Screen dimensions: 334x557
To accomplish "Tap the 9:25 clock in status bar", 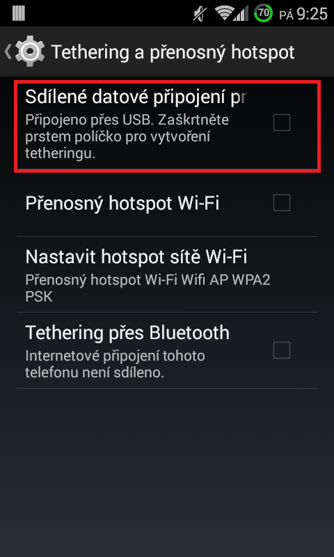I will pos(312,14).
